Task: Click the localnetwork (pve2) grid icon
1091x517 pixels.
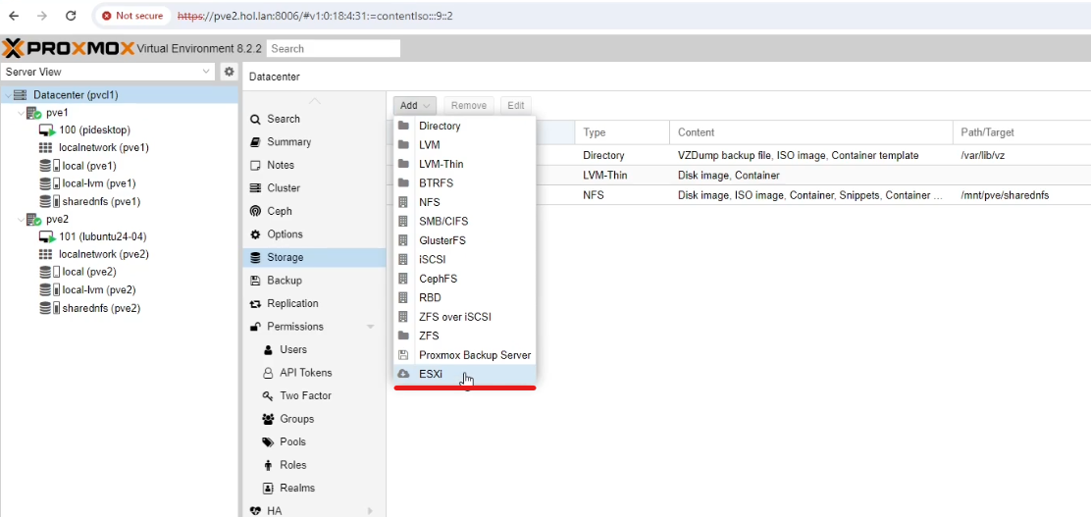Action: click(45, 254)
